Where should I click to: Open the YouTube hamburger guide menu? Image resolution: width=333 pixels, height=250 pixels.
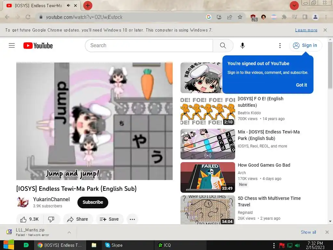12,46
